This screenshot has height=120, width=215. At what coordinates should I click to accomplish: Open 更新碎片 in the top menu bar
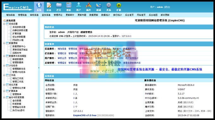click(x=70, y=15)
